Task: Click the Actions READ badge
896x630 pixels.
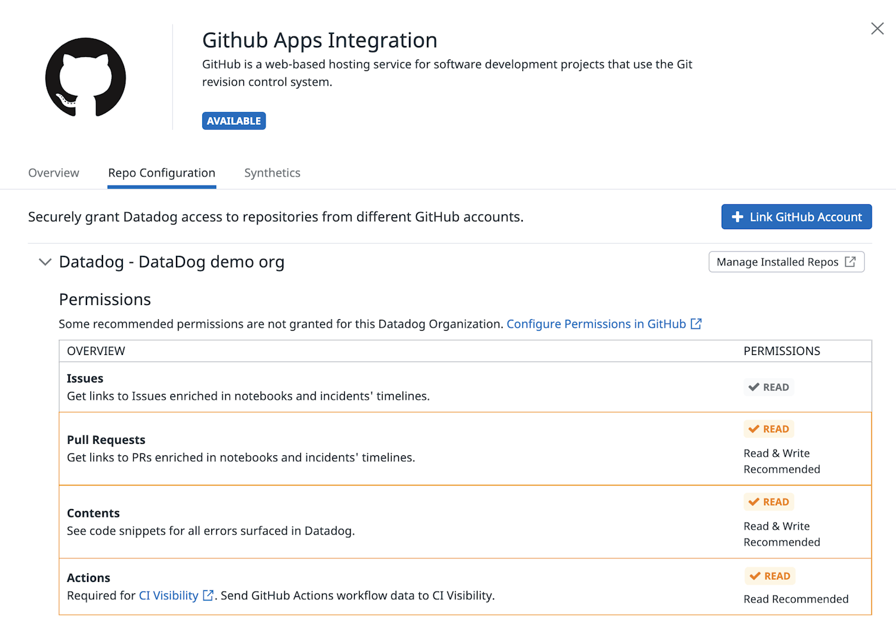Action: tap(770, 576)
